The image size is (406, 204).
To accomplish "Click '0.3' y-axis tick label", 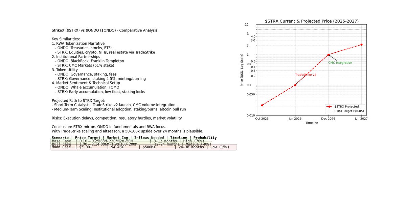I will pyautogui.click(x=253, y=71).
